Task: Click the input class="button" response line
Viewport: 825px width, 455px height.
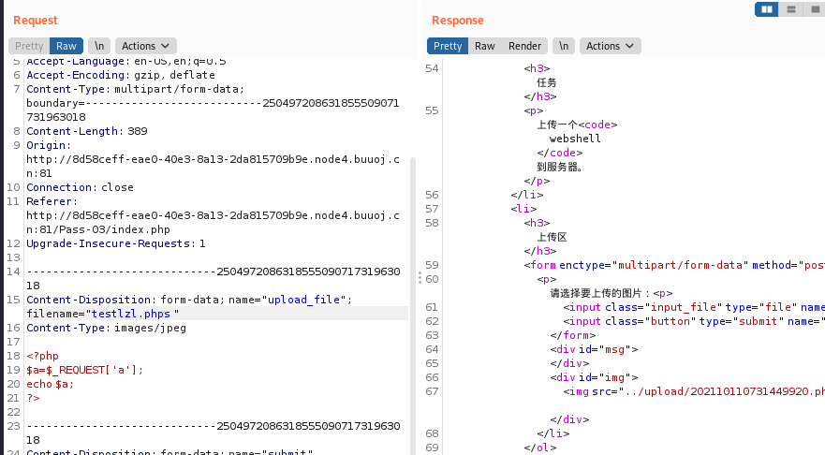Action: coord(694,321)
